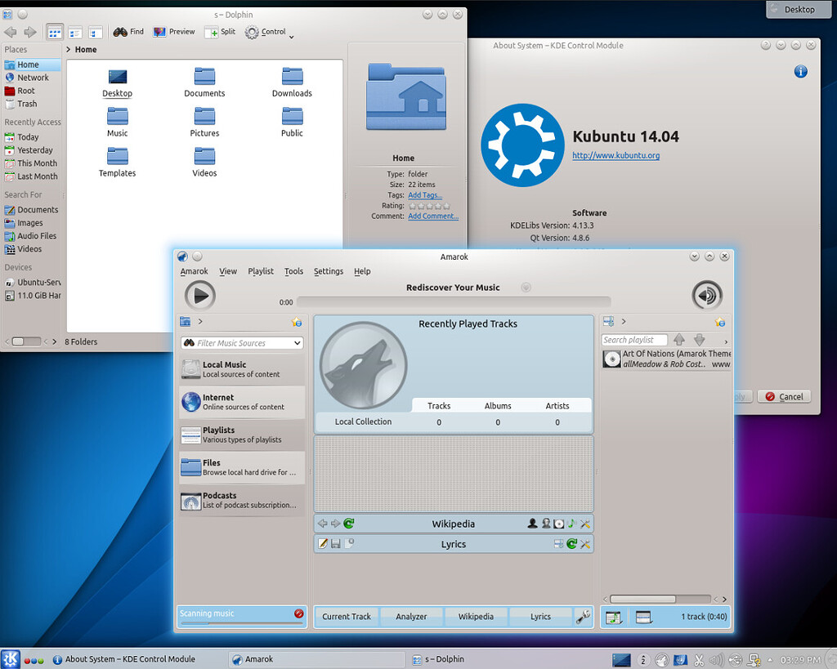Click the Lyrics reload green icon
This screenshot has height=669, width=837.
[x=571, y=544]
